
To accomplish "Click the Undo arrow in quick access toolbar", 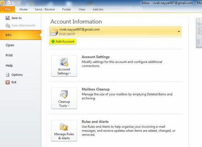I will 16,3.
